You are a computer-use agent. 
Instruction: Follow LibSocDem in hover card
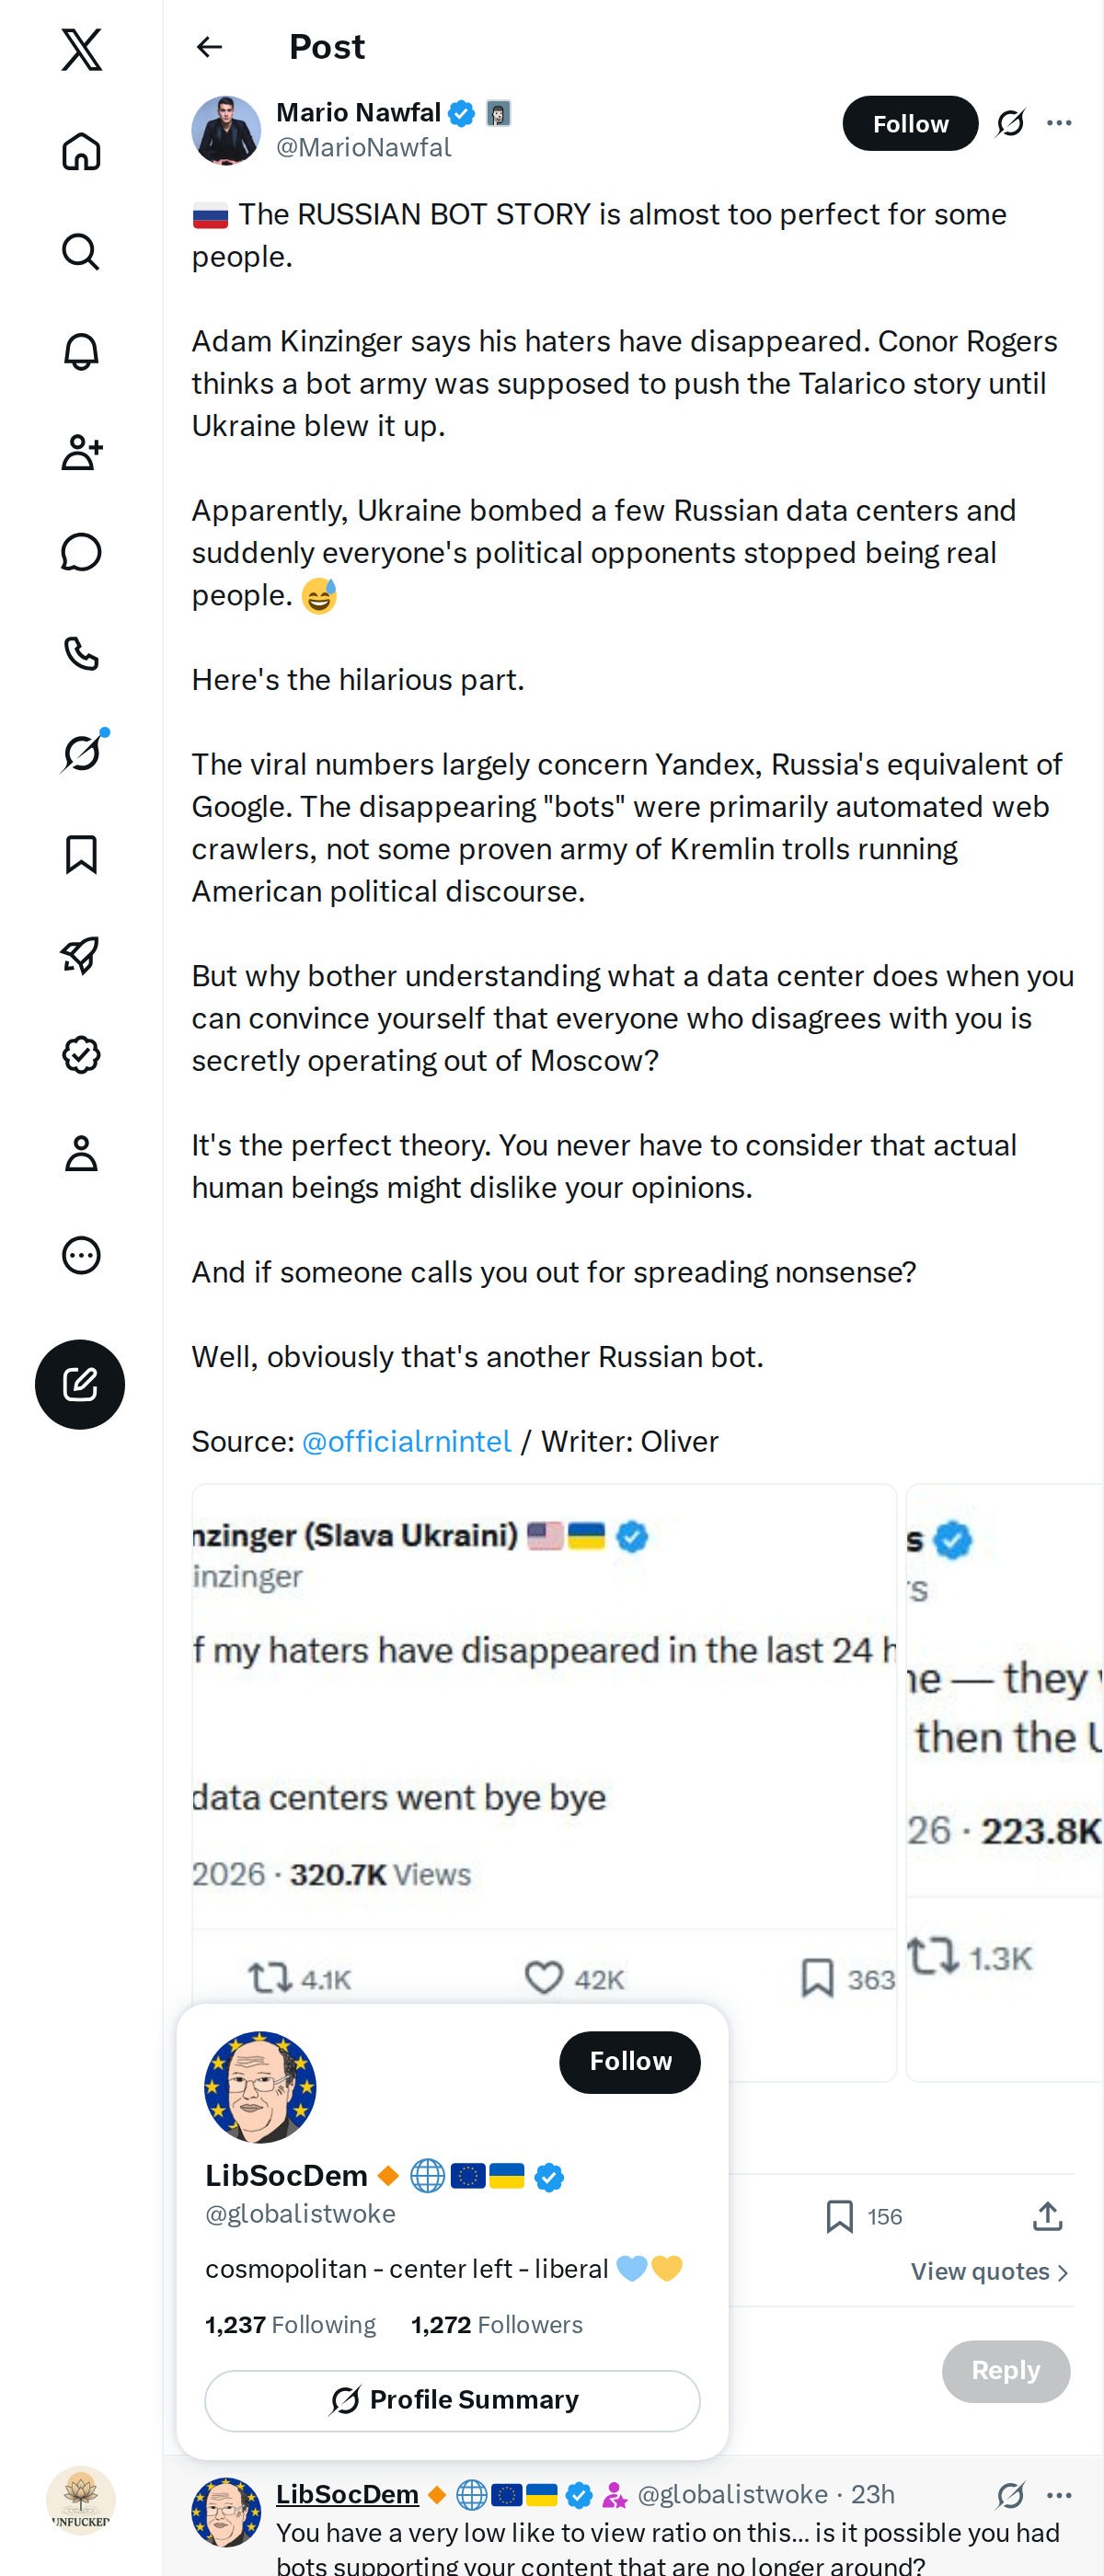pyautogui.click(x=630, y=2061)
